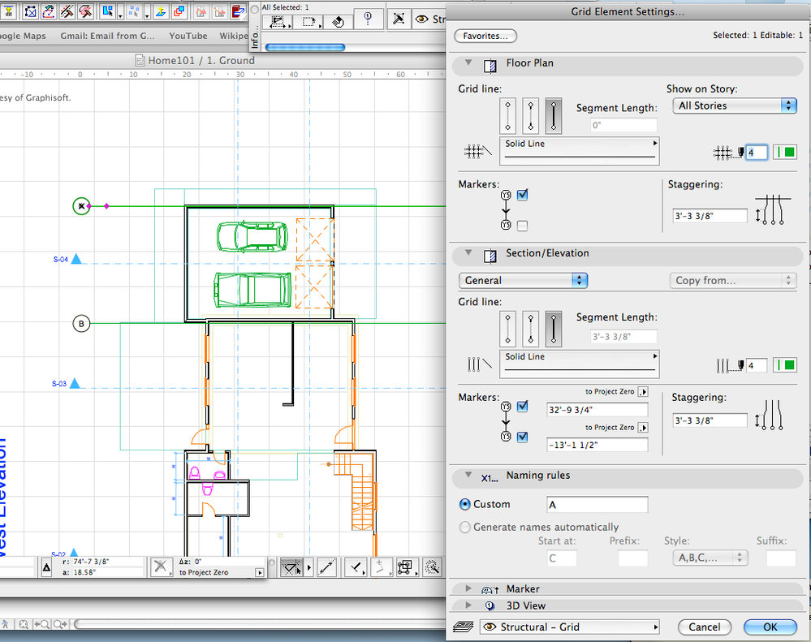Open the All Stories dropdown
This screenshot has width=811, height=642.
pos(735,106)
